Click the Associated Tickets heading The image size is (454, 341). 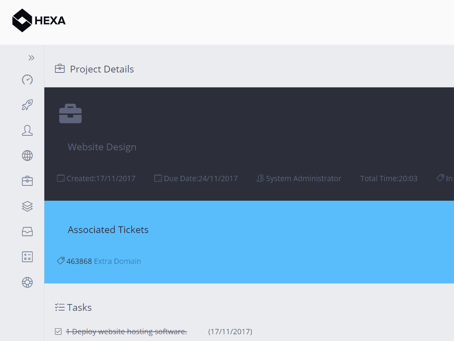coord(108,230)
